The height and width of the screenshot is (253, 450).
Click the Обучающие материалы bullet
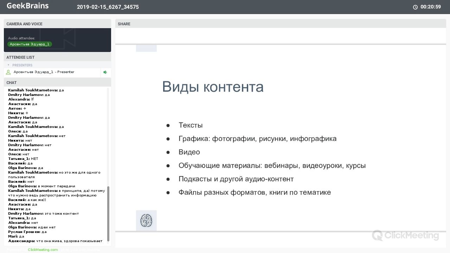pos(272,166)
